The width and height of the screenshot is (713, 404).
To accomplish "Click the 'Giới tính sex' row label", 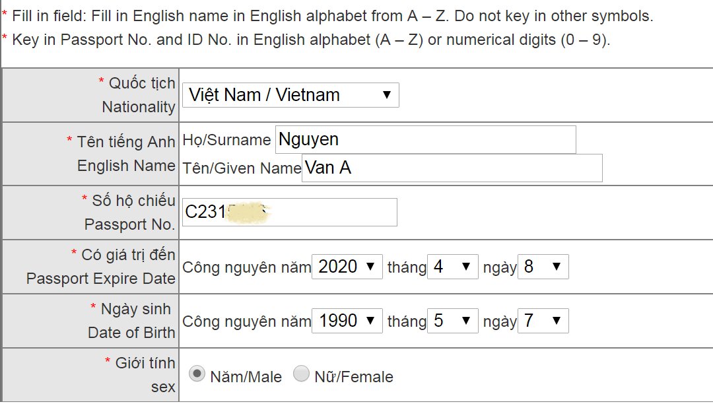I will coord(145,374).
